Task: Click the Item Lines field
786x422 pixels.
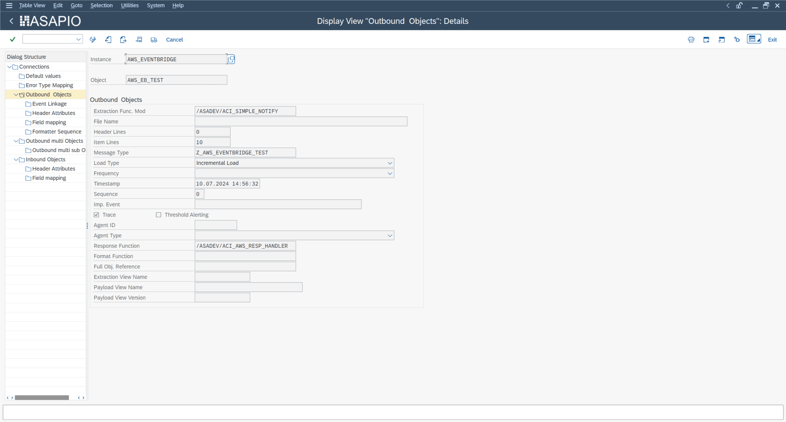Action: coord(212,142)
